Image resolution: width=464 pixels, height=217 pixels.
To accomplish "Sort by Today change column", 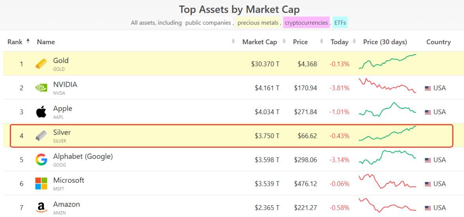I will coord(340,42).
